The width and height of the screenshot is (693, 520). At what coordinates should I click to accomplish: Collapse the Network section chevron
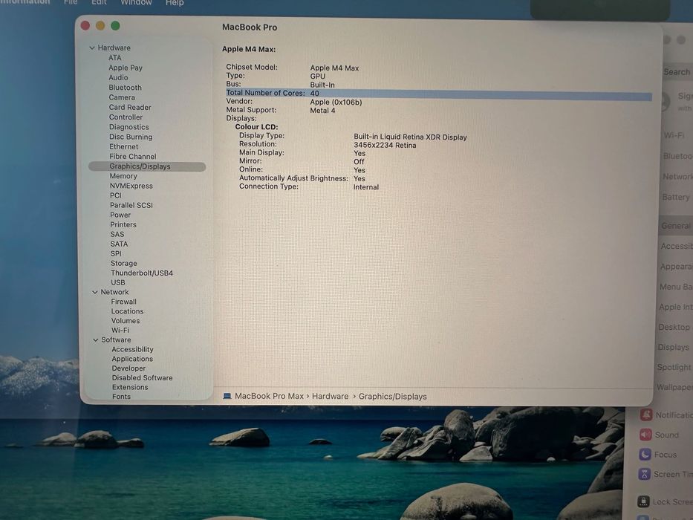(x=95, y=292)
